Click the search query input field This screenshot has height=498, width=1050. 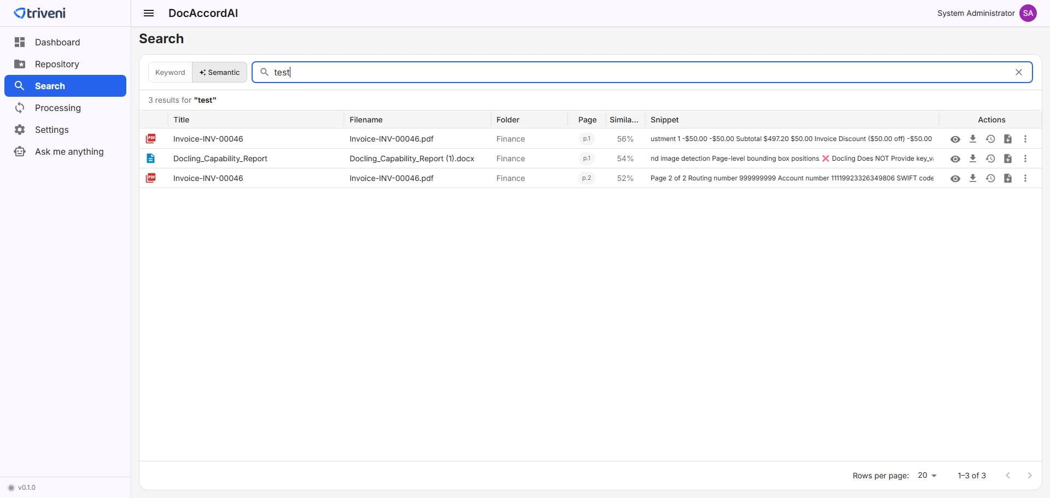(642, 72)
